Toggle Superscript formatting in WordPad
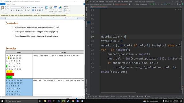This screenshot has height=103, width=184. [x=23, y=10]
